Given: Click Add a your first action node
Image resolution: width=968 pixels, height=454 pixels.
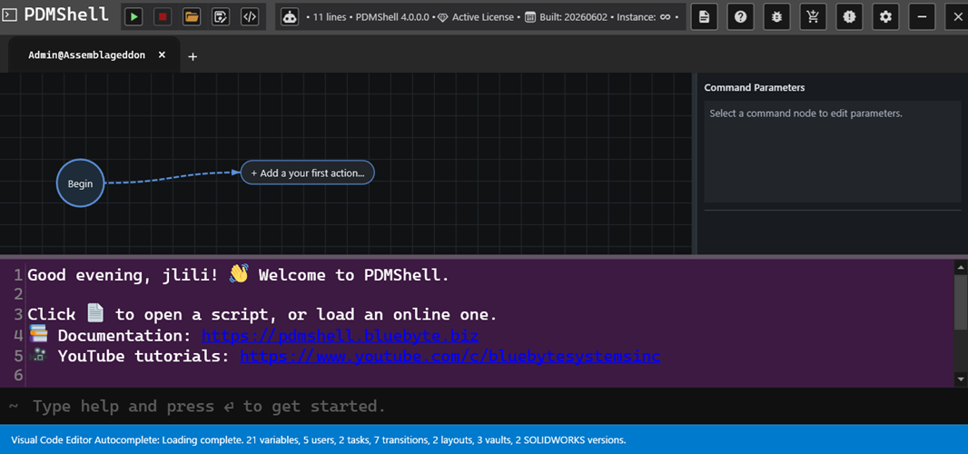Looking at the screenshot, I should click(x=308, y=173).
